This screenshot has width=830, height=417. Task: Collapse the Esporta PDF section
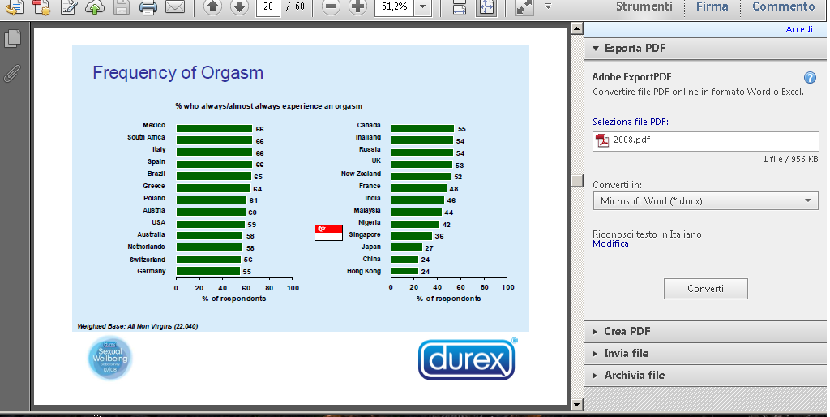click(635, 48)
